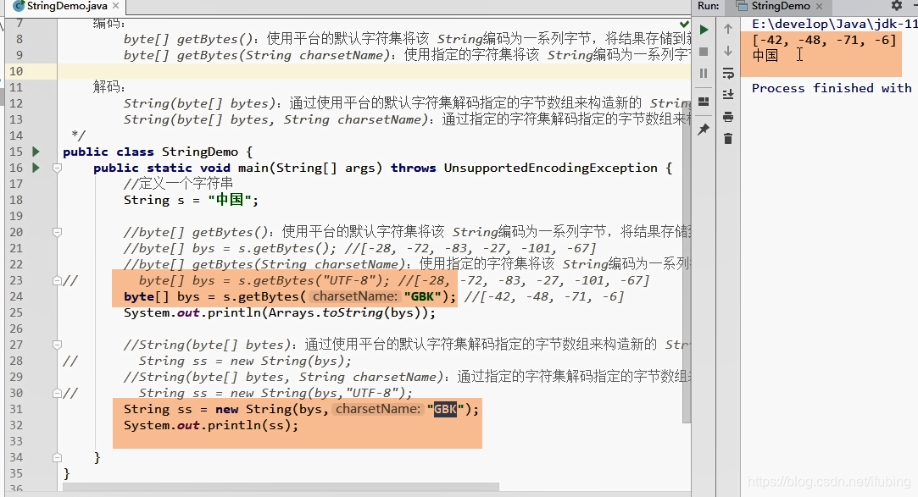Click the StringDemo class name on line 15
Image resolution: width=918 pixels, height=497 pixels.
(x=200, y=152)
